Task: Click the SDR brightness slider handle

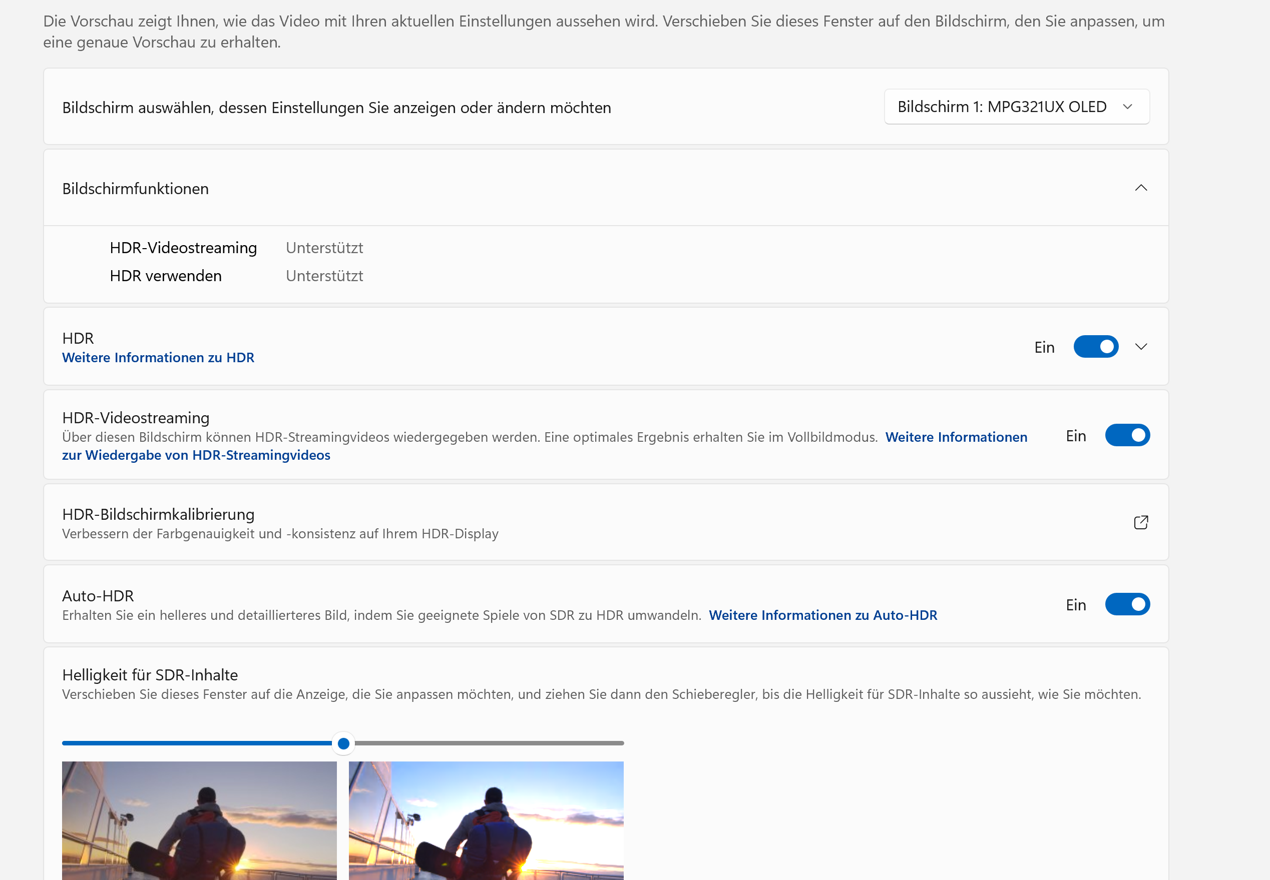Action: tap(343, 744)
